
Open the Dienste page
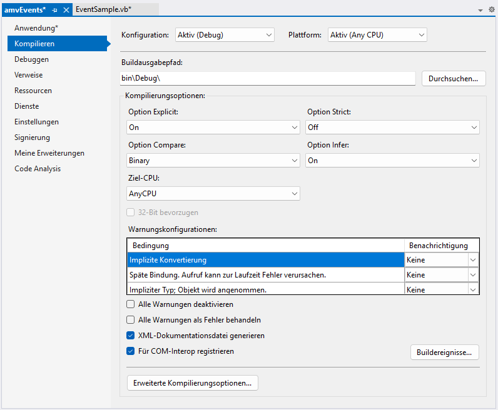point(27,106)
